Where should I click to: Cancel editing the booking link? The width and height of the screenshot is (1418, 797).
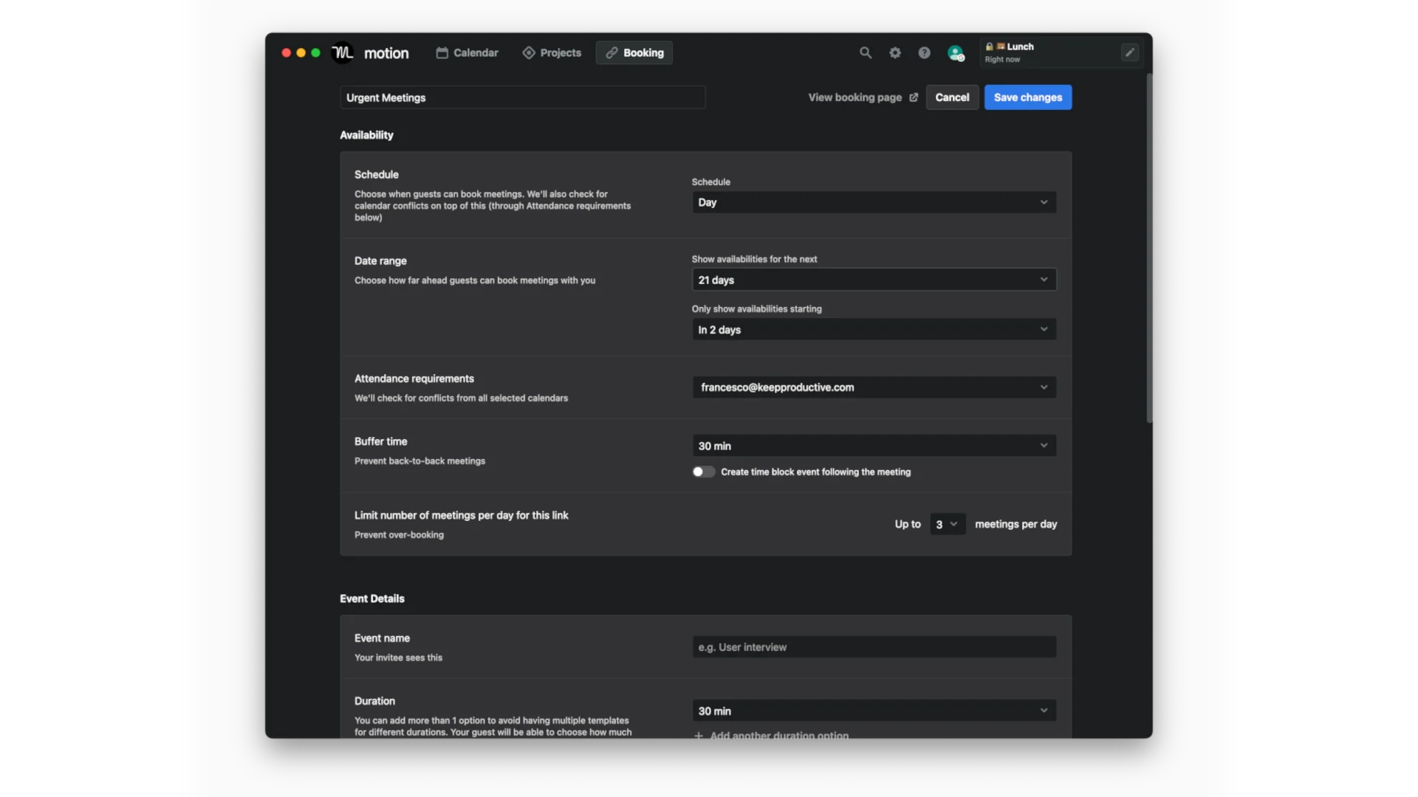point(951,97)
